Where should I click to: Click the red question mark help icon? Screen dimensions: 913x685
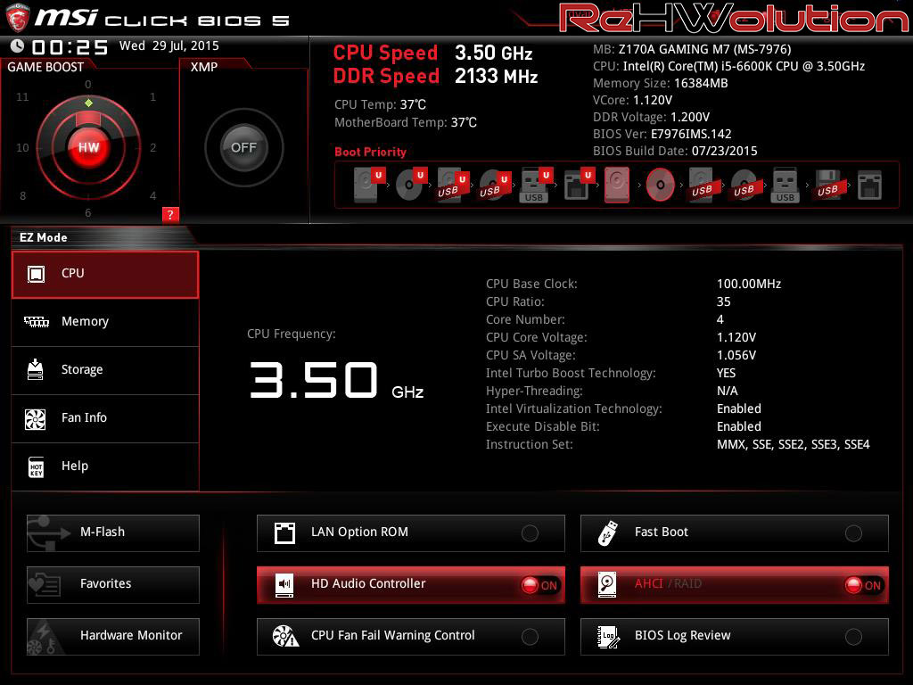point(171,214)
